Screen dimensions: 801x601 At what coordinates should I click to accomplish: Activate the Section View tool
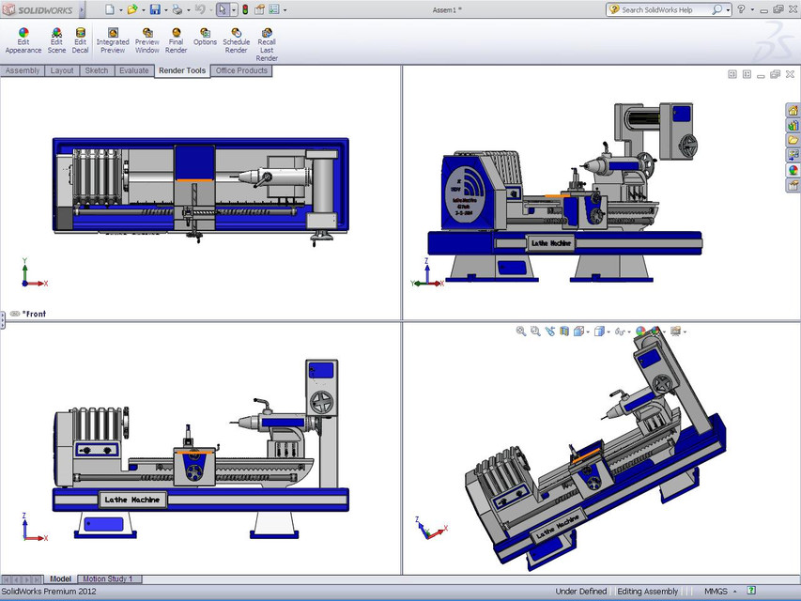562,331
